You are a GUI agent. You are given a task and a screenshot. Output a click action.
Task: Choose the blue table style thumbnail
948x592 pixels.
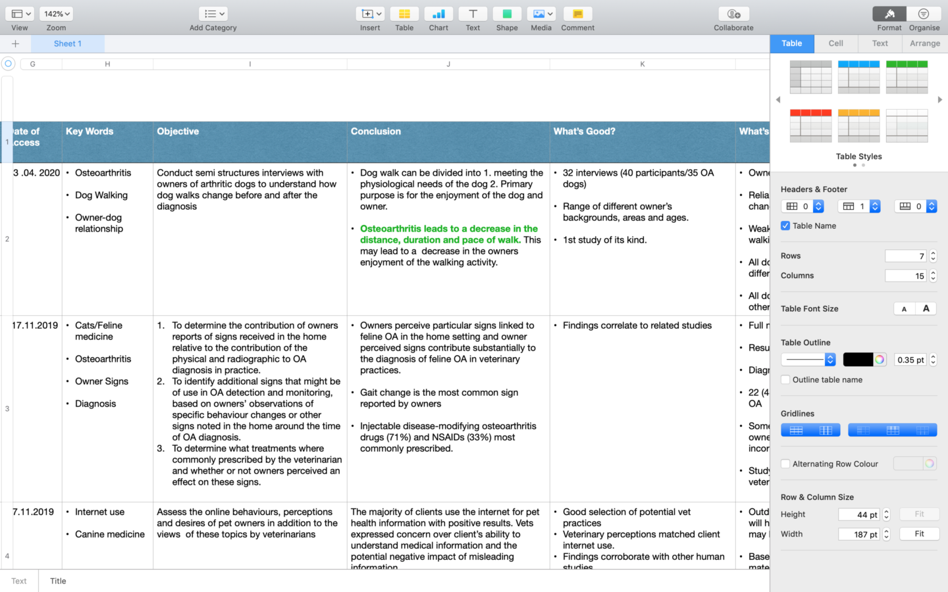click(859, 77)
